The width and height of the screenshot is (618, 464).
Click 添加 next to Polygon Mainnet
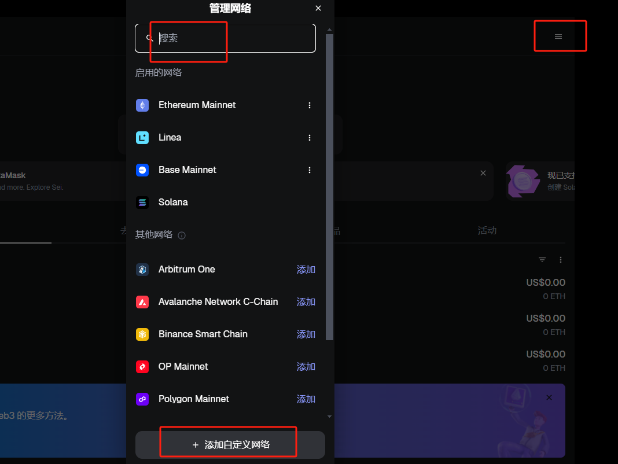(x=306, y=399)
